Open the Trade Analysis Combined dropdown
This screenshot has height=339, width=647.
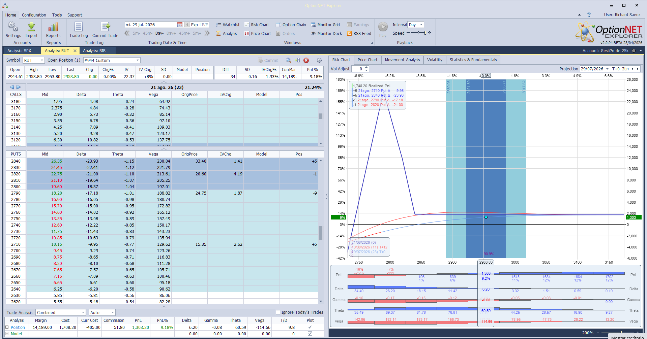pos(83,312)
